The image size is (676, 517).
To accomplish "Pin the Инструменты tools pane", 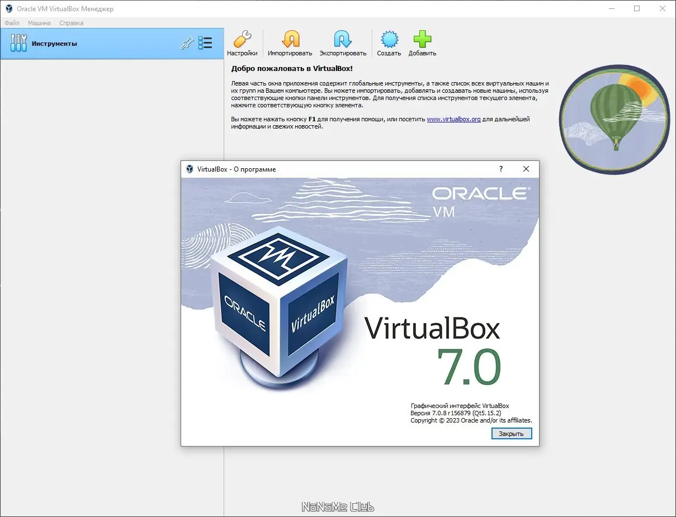I will click(x=187, y=44).
